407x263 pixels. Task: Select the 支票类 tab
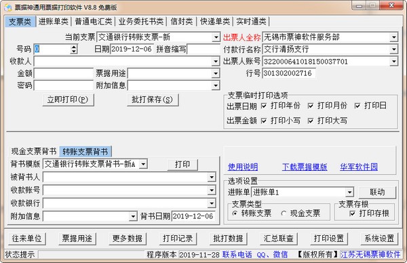[x=20, y=22]
